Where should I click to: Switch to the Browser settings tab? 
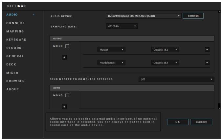tap(15, 81)
